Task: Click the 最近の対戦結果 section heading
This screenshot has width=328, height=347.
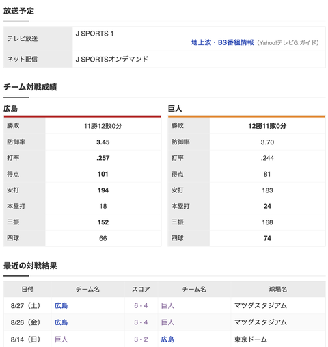Action: tap(30, 266)
